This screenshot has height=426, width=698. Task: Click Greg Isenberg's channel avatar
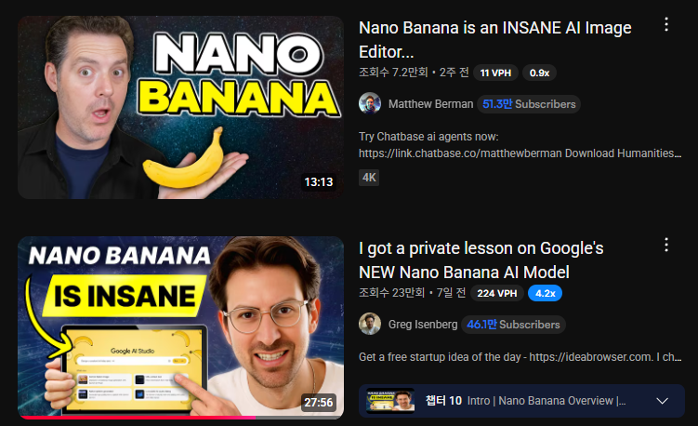pos(370,324)
